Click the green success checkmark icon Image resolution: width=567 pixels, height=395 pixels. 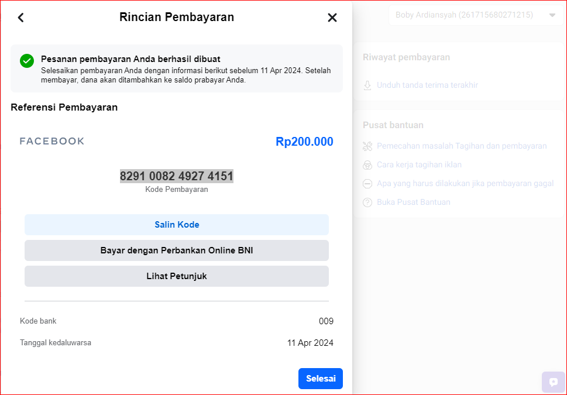point(27,61)
